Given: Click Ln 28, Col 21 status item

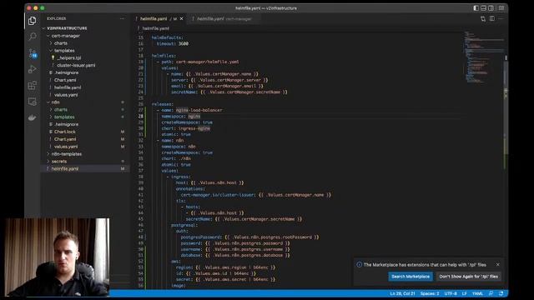Looking at the screenshot, I should 402,293.
